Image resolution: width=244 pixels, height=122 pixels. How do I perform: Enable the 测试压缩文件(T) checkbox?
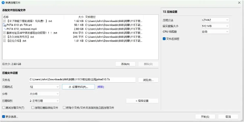pyautogui.click(x=4, y=108)
